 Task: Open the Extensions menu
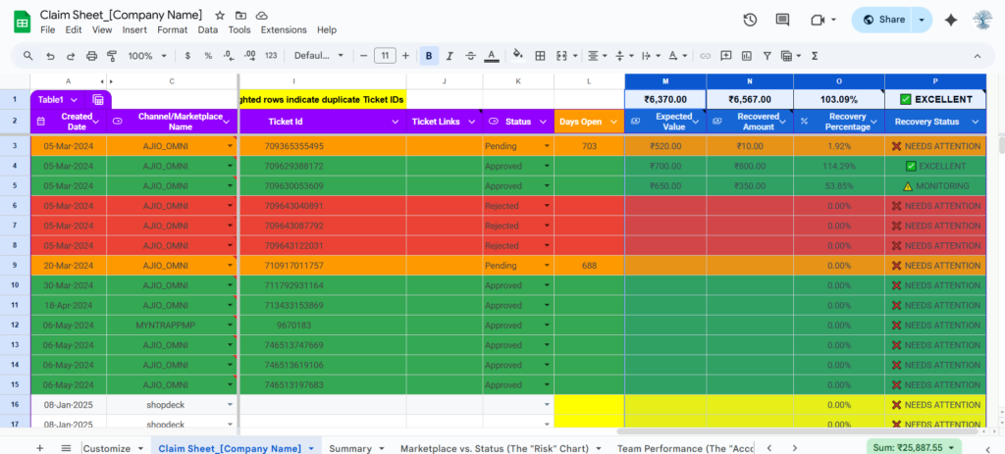[x=284, y=30]
